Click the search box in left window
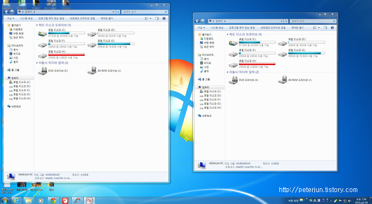 (145, 12)
